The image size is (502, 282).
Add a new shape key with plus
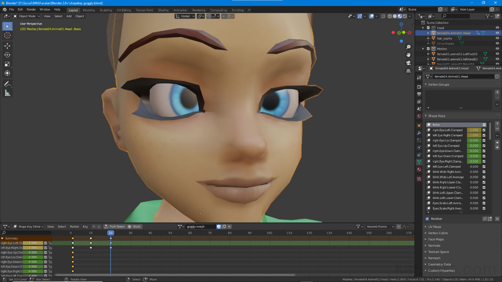pos(497,123)
